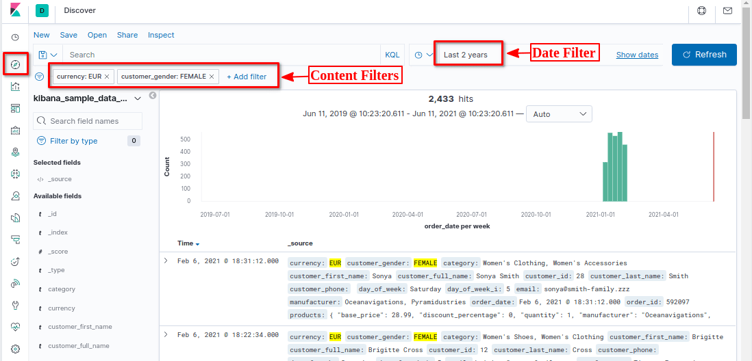Click the KQL language switcher
This screenshot has height=361, width=752.
coord(392,55)
